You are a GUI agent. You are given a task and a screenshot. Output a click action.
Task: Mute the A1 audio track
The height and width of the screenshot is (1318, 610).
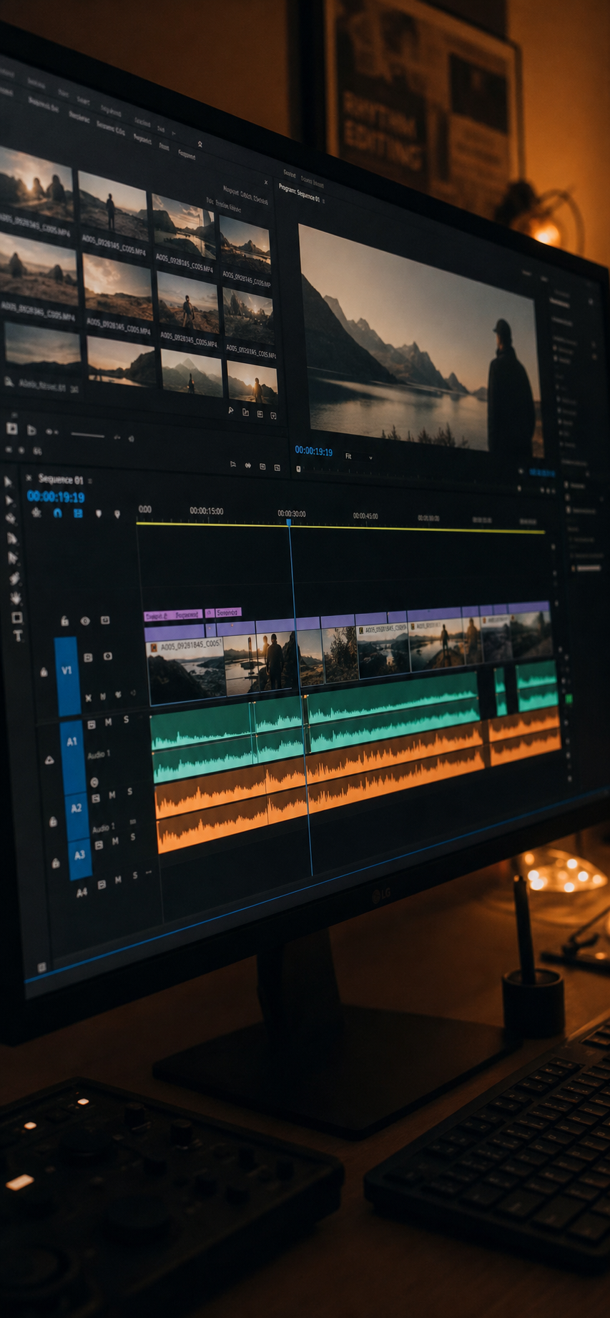pos(109,722)
